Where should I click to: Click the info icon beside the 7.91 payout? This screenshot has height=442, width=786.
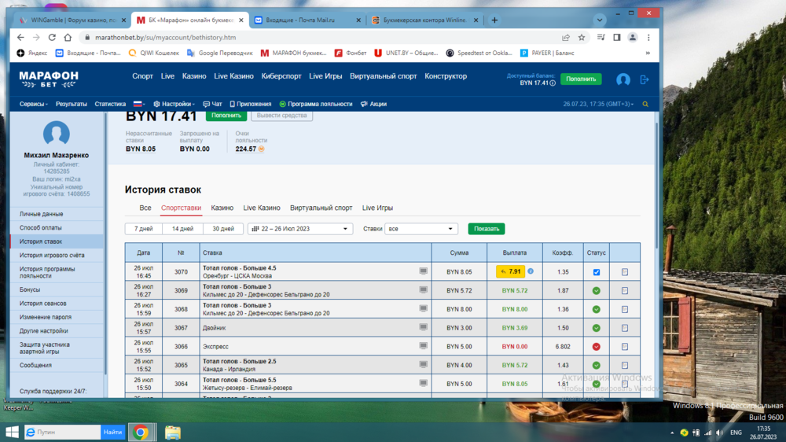(531, 271)
